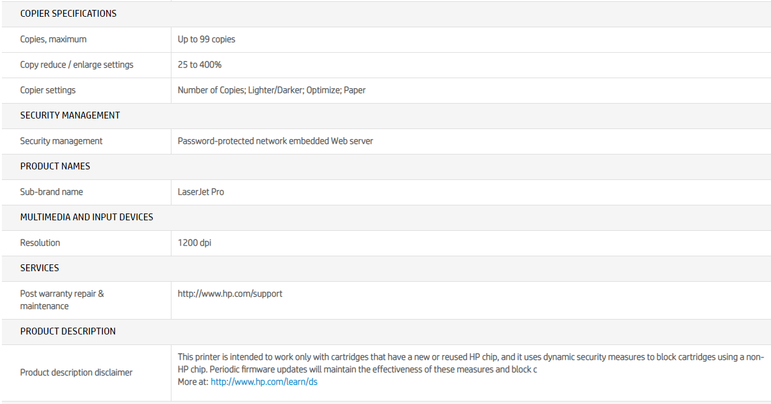
Task: Click the "Copier settings" row label
Action: pos(48,90)
